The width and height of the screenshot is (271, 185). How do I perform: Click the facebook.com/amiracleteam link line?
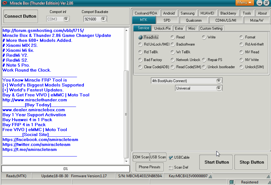40,140
